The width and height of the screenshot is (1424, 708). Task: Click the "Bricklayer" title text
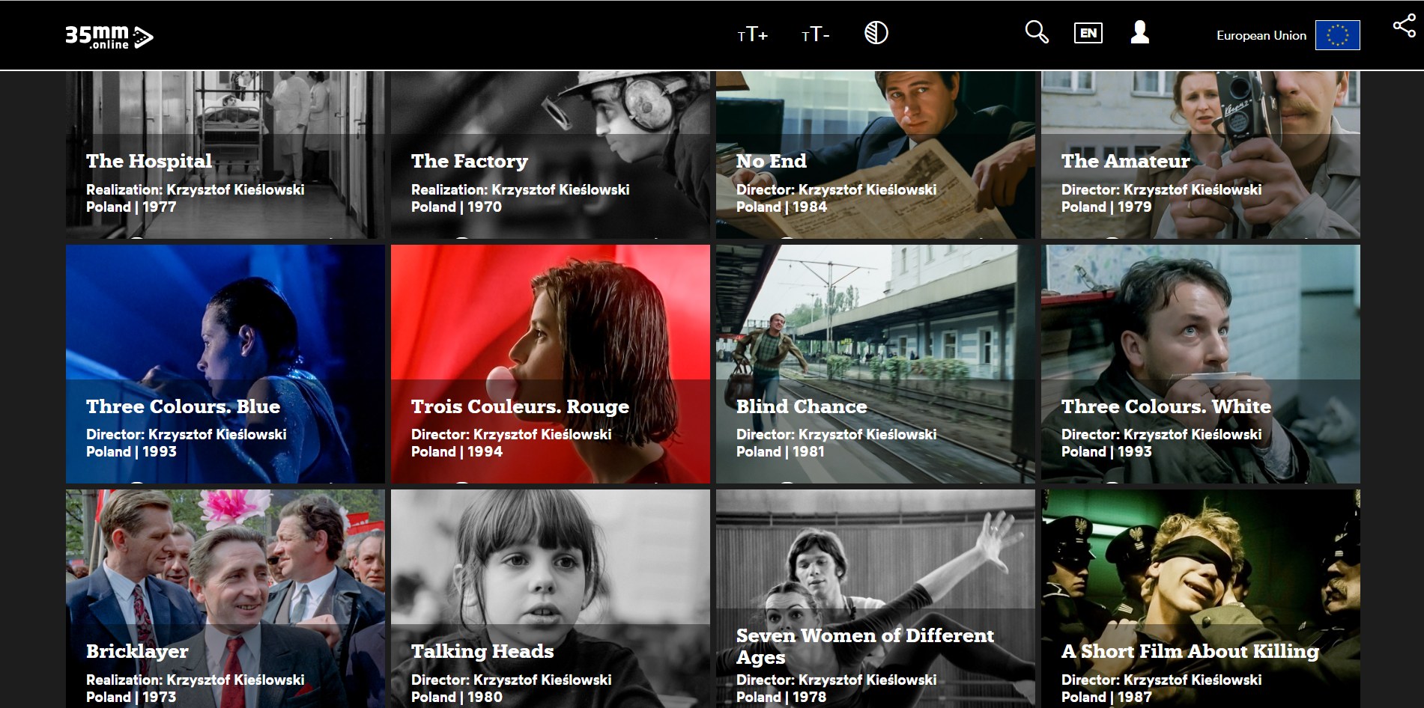137,652
